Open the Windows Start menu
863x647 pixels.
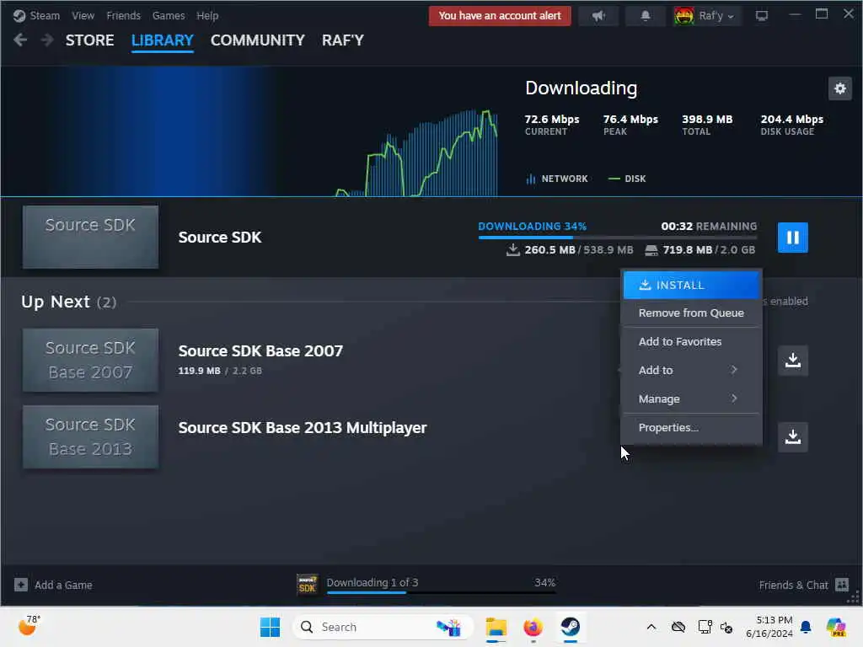coord(270,627)
